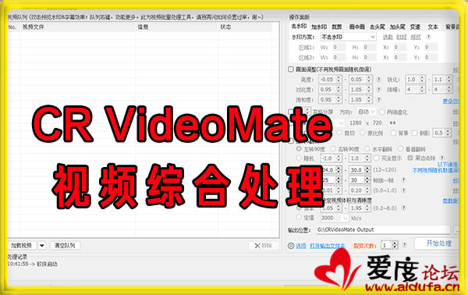This screenshot has width=468, height=295.
Task: Click the 开始处理 button
Action: pyautogui.click(x=438, y=243)
